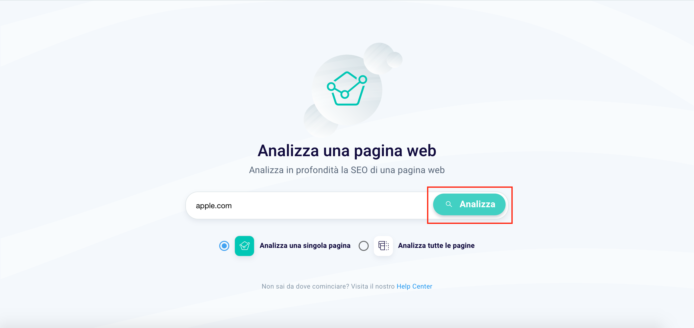Click the 'Non sai da dove cominciare?' text
The height and width of the screenshot is (328, 694).
click(x=305, y=286)
